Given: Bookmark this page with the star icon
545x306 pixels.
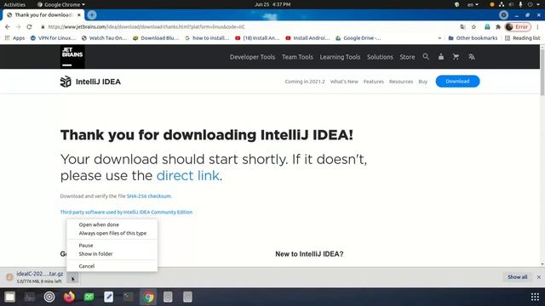Looking at the screenshot, I should tap(473, 26).
